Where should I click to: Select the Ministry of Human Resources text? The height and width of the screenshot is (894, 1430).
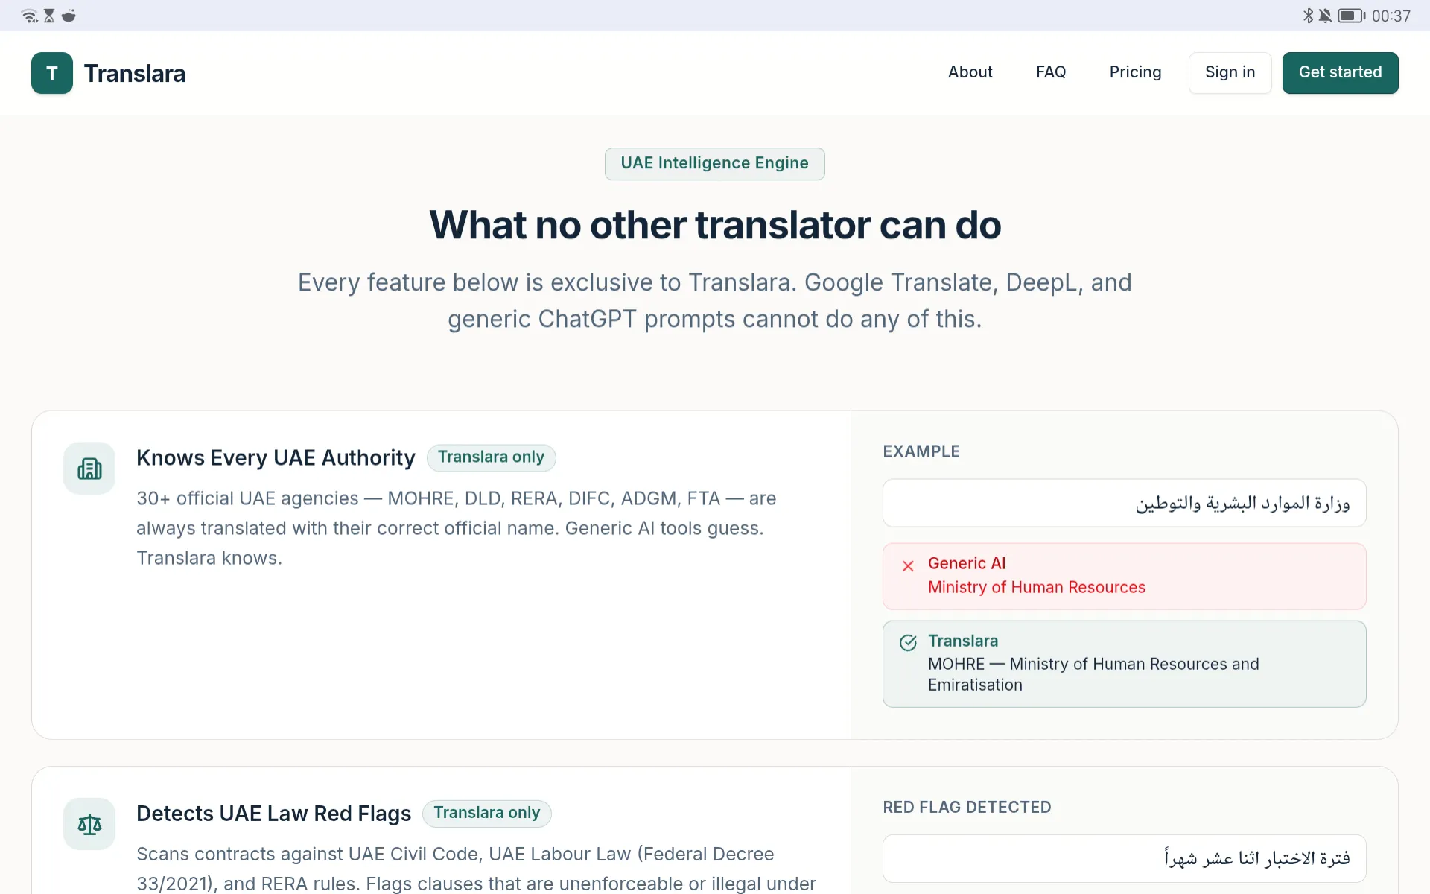pos(1036,587)
